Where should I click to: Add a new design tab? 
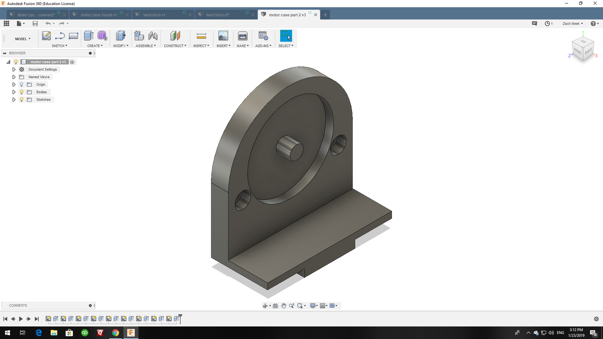pyautogui.click(x=325, y=15)
